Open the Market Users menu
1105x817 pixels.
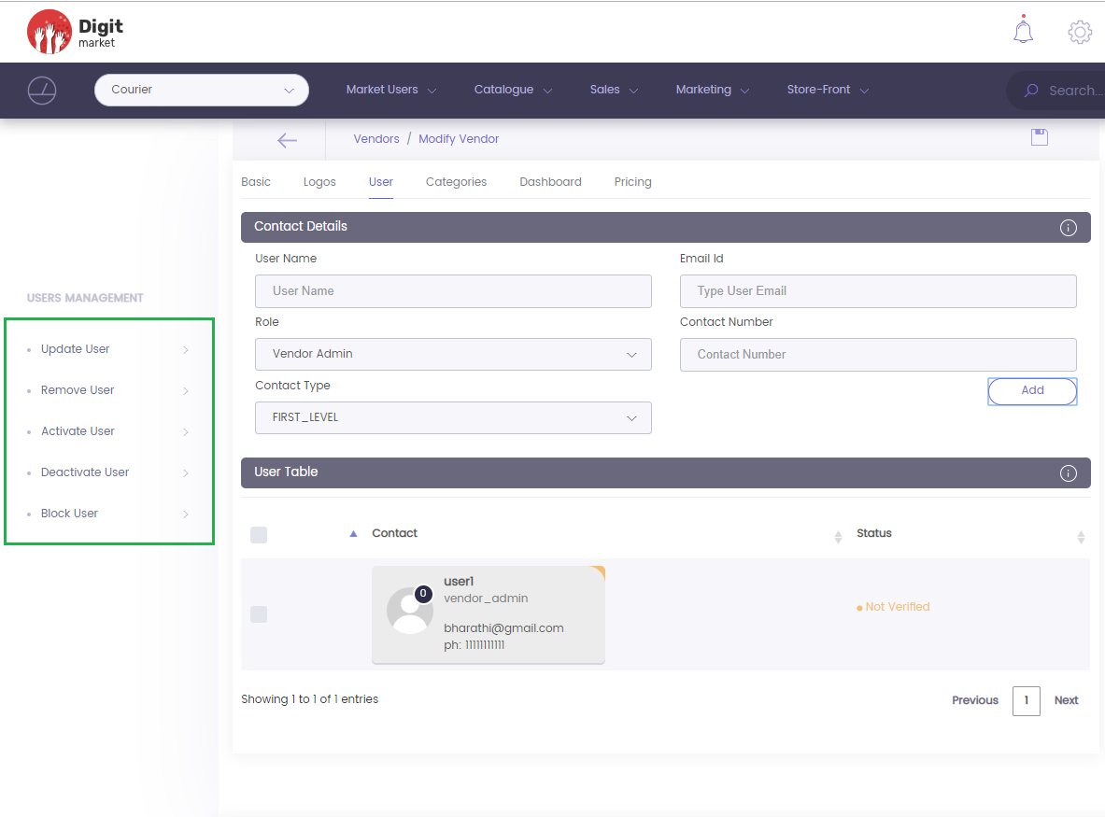(390, 91)
